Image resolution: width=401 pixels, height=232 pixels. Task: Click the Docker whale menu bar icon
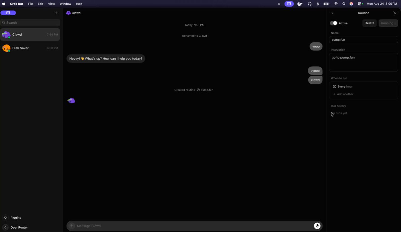(x=300, y=4)
